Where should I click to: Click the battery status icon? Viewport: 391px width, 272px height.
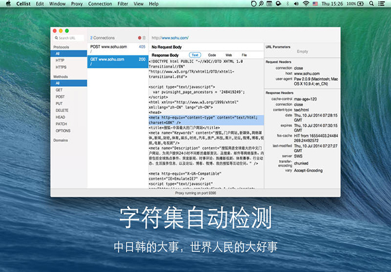361,3
